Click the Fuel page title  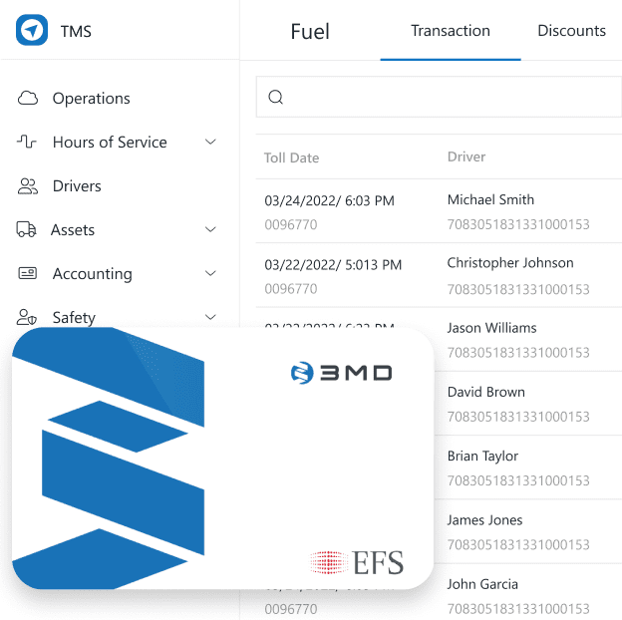310,31
